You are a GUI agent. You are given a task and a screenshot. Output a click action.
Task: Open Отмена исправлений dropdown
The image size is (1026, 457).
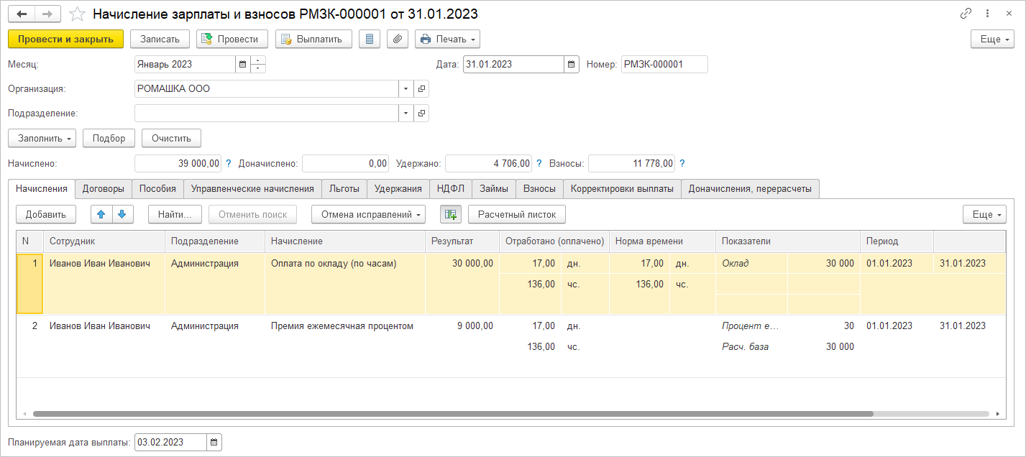click(x=368, y=214)
